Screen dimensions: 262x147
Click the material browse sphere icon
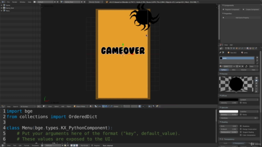(221, 66)
